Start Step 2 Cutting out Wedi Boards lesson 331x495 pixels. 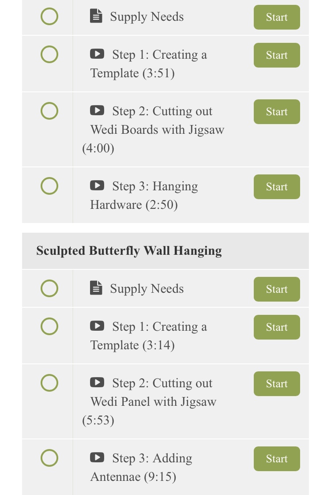click(277, 112)
